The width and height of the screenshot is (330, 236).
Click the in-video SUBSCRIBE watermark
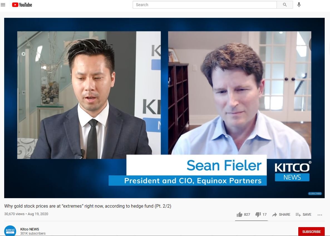coord(315,193)
